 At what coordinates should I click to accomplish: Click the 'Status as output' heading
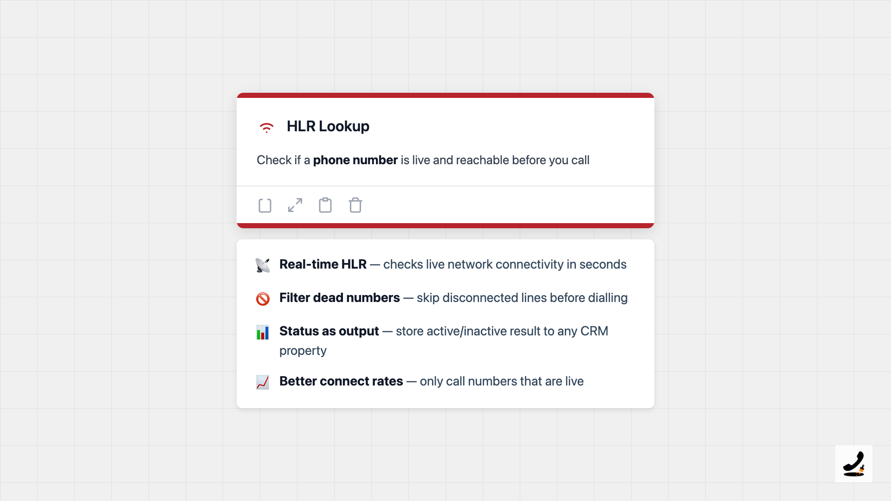click(x=329, y=331)
